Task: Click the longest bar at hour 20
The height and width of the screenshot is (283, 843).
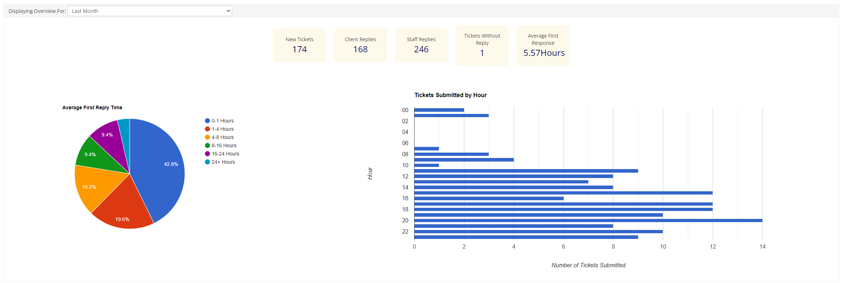Action: tap(588, 220)
